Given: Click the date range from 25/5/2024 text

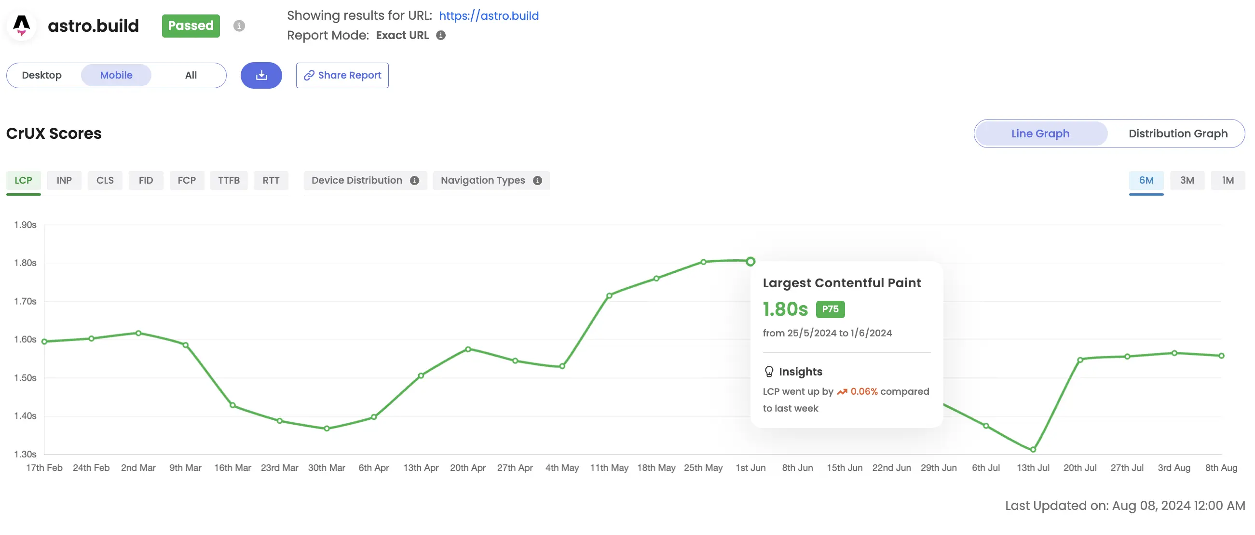Looking at the screenshot, I should click(x=827, y=333).
